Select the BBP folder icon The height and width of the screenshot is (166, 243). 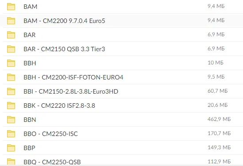[11, 148]
